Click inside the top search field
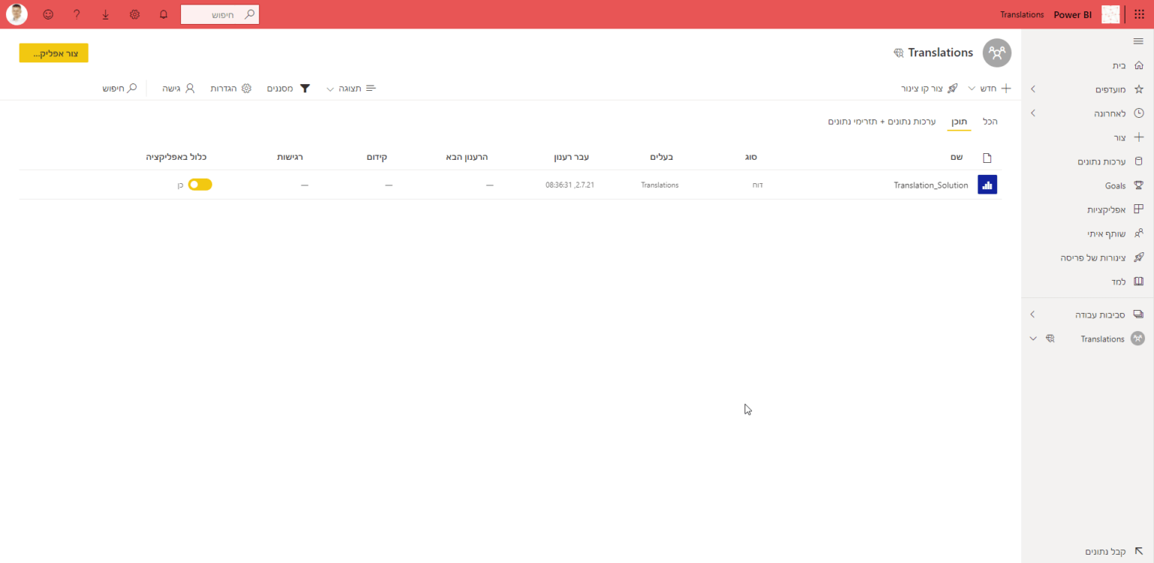 [x=219, y=14]
